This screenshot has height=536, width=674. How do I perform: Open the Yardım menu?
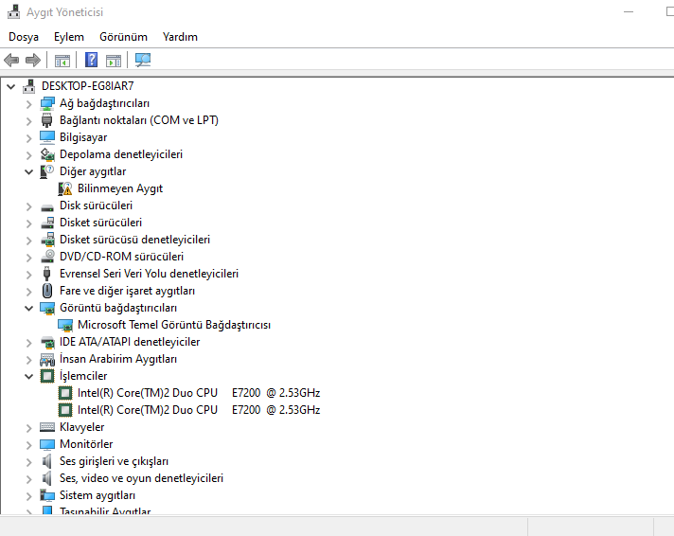(180, 37)
